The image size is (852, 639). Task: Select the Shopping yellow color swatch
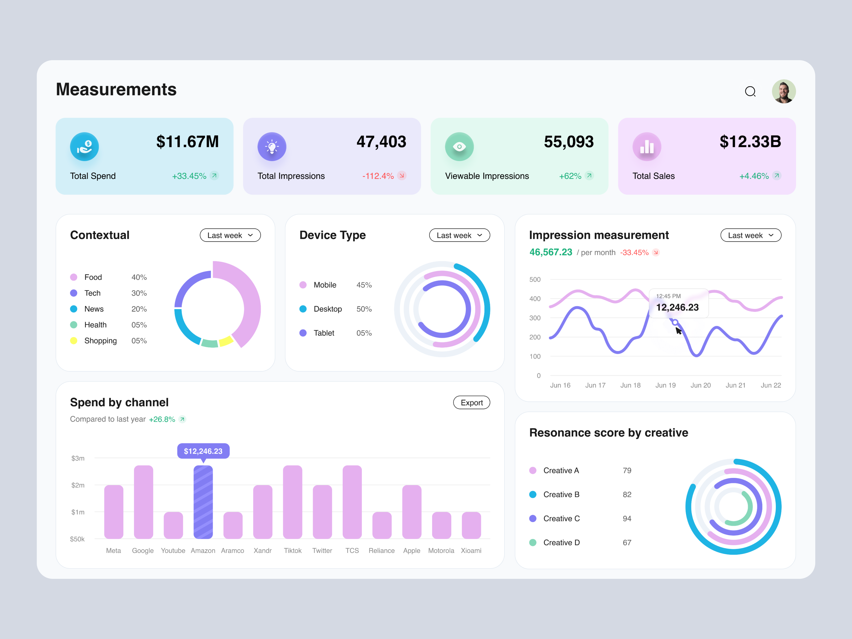pos(74,341)
